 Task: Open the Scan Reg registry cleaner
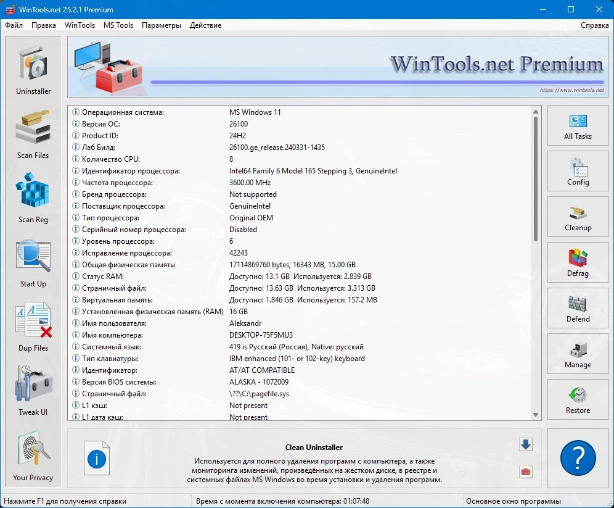33,198
